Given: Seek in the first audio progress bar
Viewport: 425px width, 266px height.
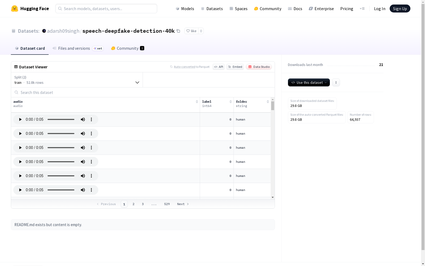Looking at the screenshot, I should (x=61, y=119).
